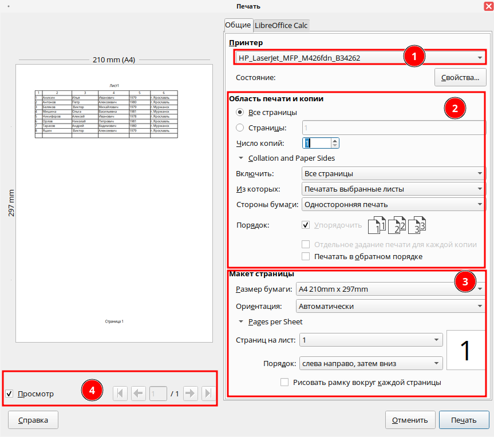Enable Печатать в обратном порядке
Screen dimensions: 494x437
point(306,256)
